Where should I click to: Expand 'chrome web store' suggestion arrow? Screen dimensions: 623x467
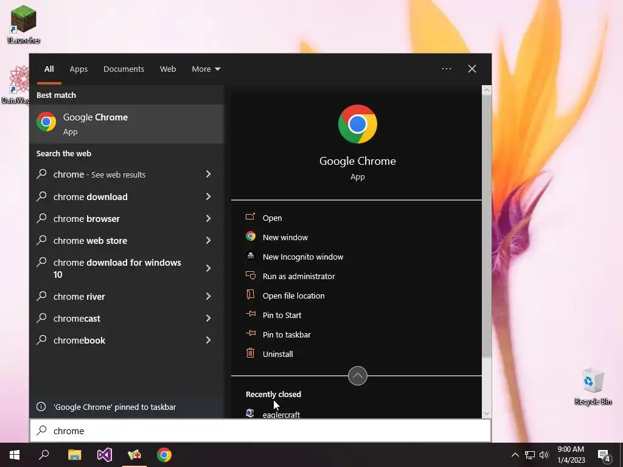pos(208,240)
